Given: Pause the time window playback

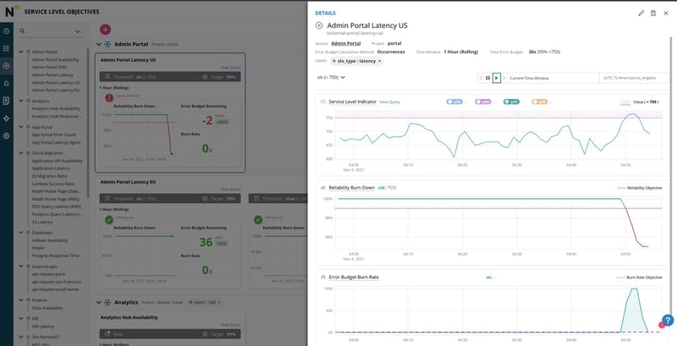Looking at the screenshot, I should pos(488,78).
